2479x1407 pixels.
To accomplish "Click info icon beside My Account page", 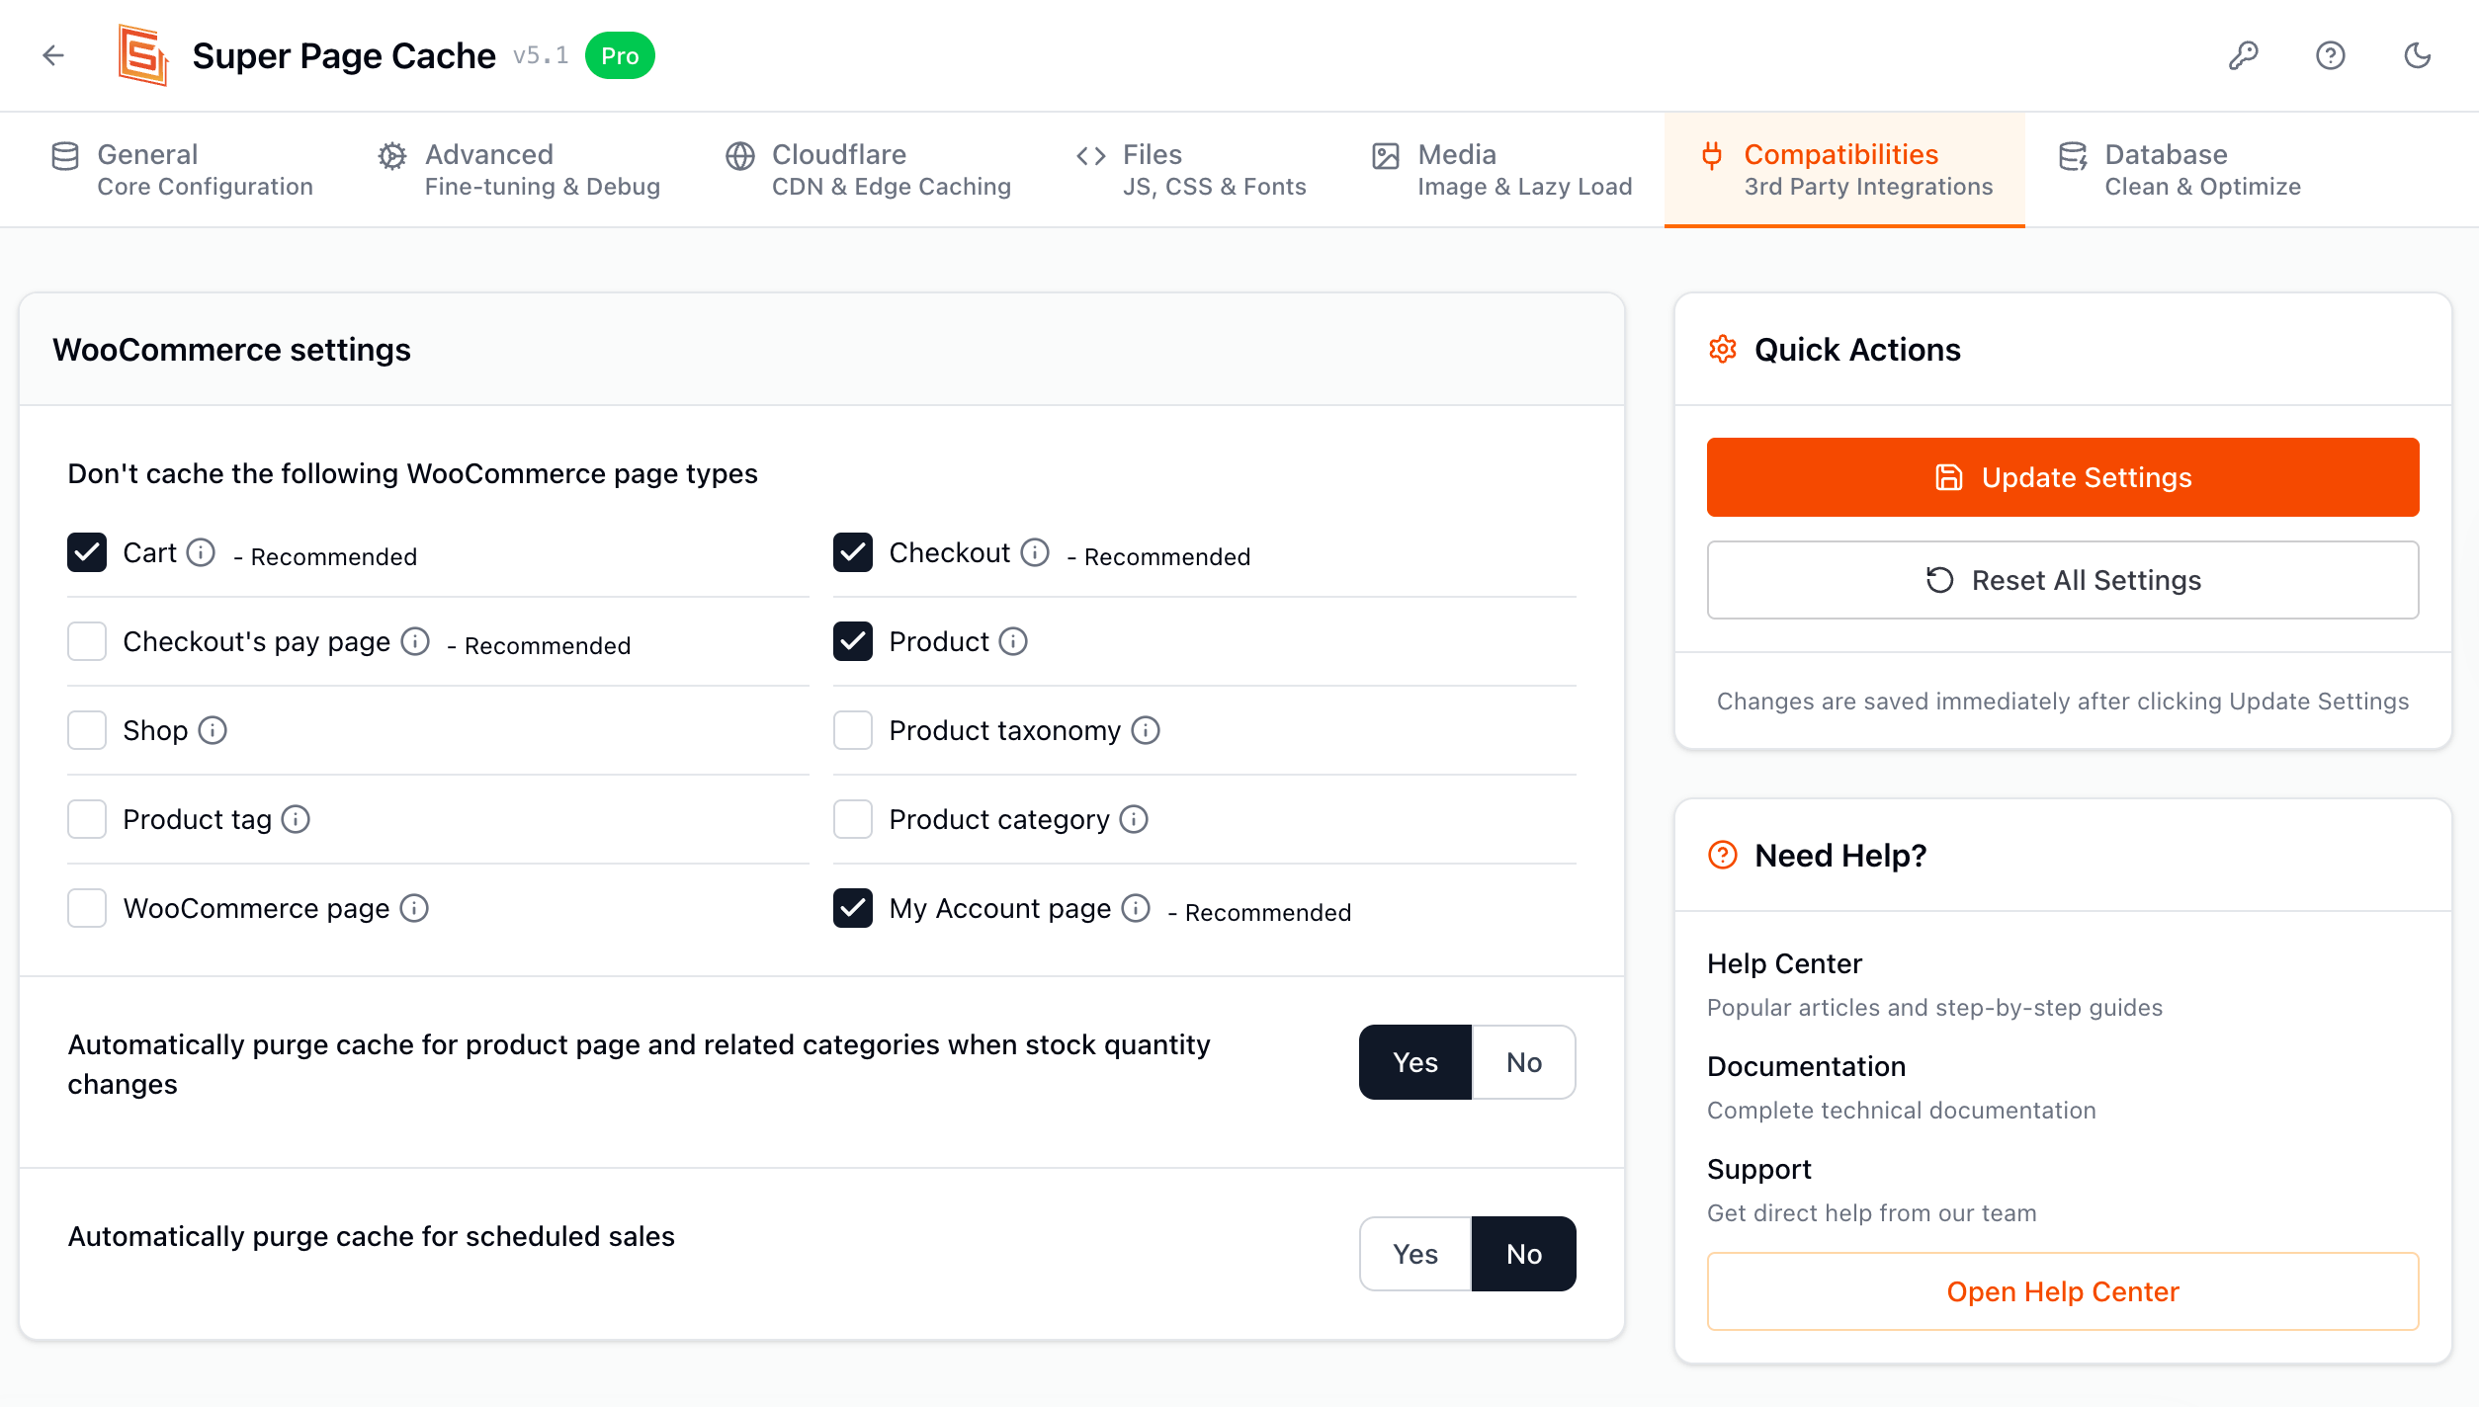I will 1136,908.
